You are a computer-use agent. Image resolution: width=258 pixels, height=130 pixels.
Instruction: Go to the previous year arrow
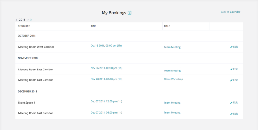click(x=17, y=20)
